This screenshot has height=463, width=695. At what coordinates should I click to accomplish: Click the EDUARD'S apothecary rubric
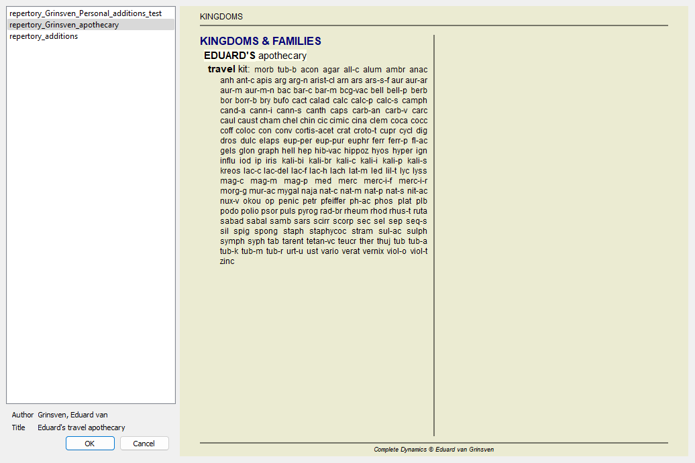(255, 56)
